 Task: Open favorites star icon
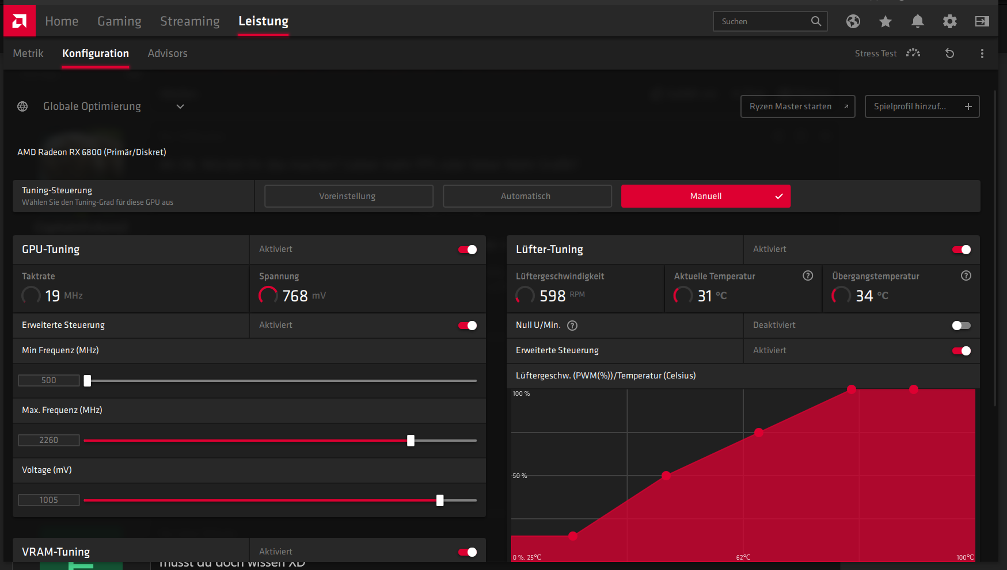[x=886, y=21]
